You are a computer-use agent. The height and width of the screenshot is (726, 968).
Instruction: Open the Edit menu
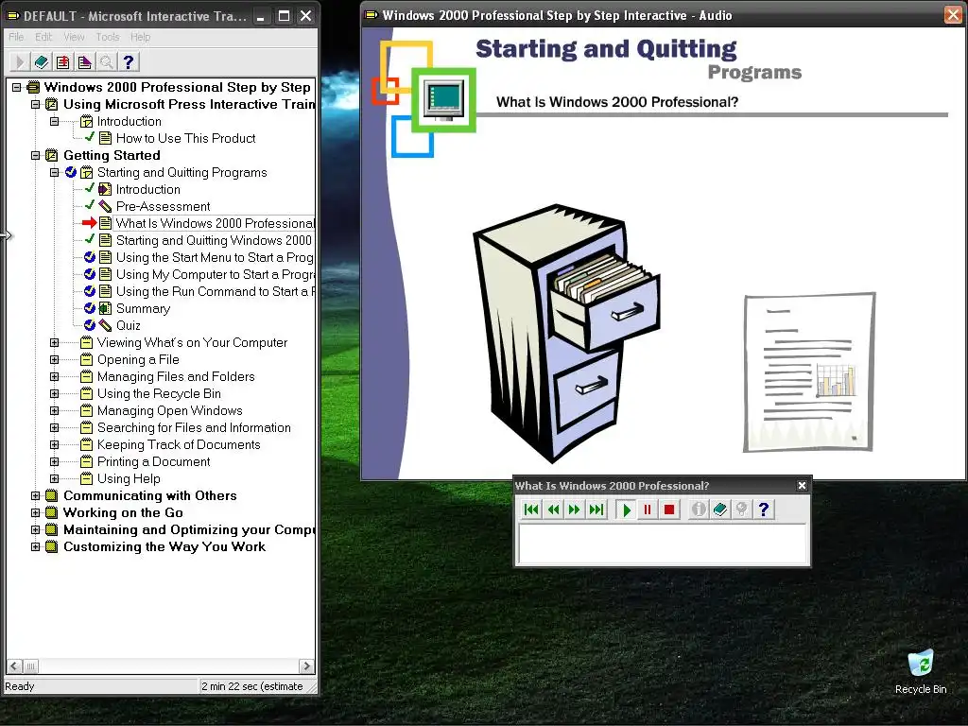(43, 37)
